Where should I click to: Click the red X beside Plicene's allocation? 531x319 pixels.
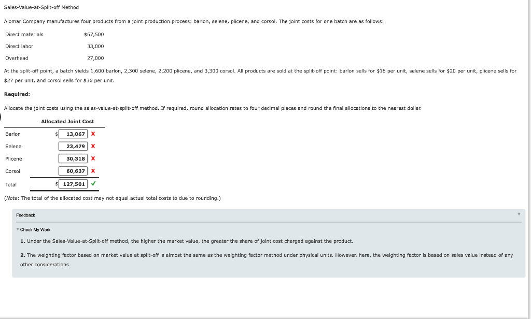click(x=93, y=158)
